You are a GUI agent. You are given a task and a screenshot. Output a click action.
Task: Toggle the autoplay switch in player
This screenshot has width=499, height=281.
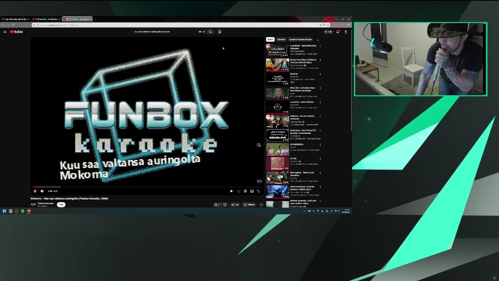[232, 191]
